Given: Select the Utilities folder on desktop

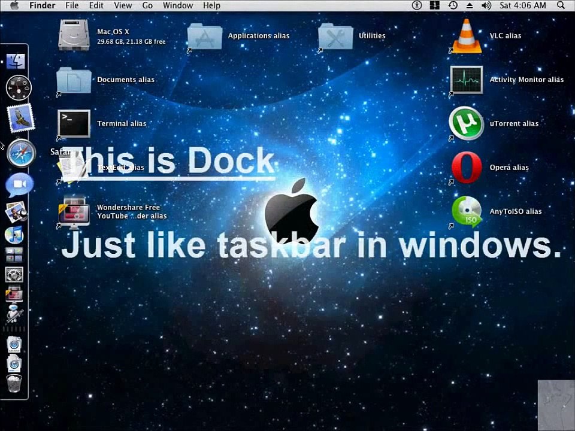Looking at the screenshot, I should 335,37.
